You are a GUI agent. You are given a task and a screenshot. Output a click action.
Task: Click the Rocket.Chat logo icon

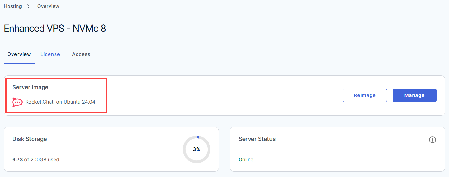coord(17,102)
